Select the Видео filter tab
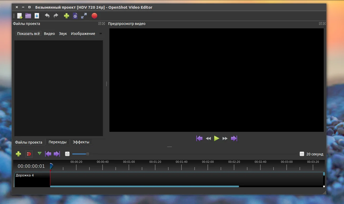 pos(49,34)
